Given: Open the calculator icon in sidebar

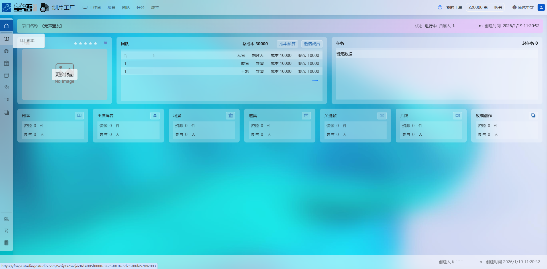Looking at the screenshot, I should 6,243.
